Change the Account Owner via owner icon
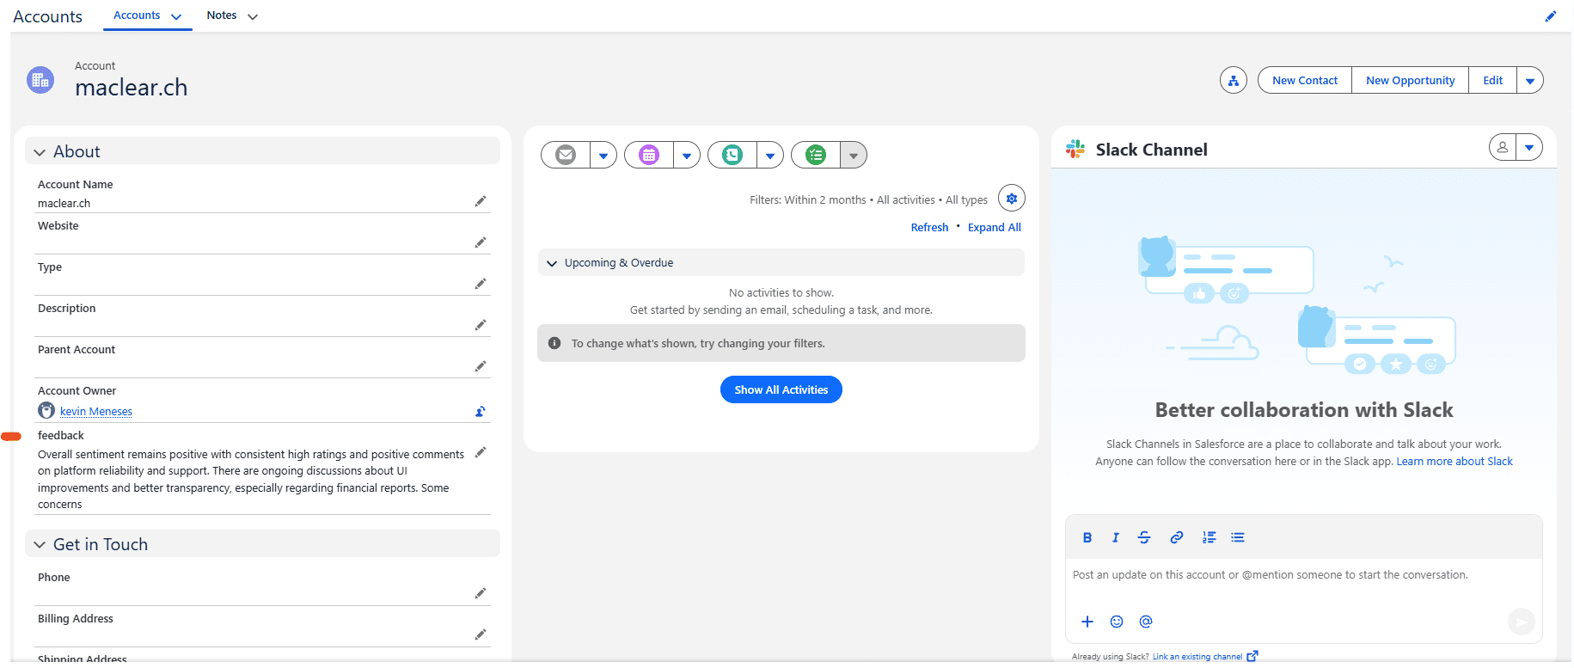Viewport: 1574px width, 668px height. tap(481, 411)
